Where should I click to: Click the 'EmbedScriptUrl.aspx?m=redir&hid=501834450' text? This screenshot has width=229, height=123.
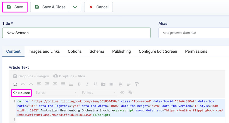point(54,115)
